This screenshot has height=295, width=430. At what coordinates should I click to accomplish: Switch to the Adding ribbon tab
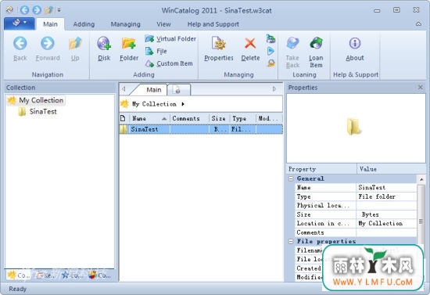[x=84, y=24]
